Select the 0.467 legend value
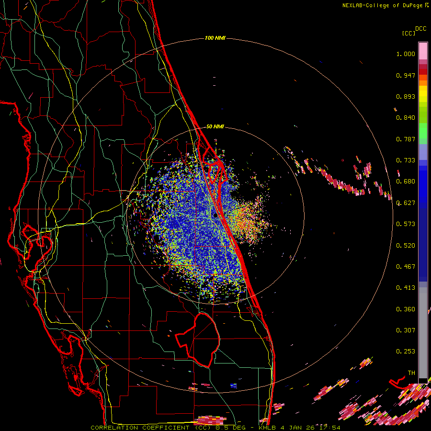Viewport: 431px width, 431px height. 406,267
